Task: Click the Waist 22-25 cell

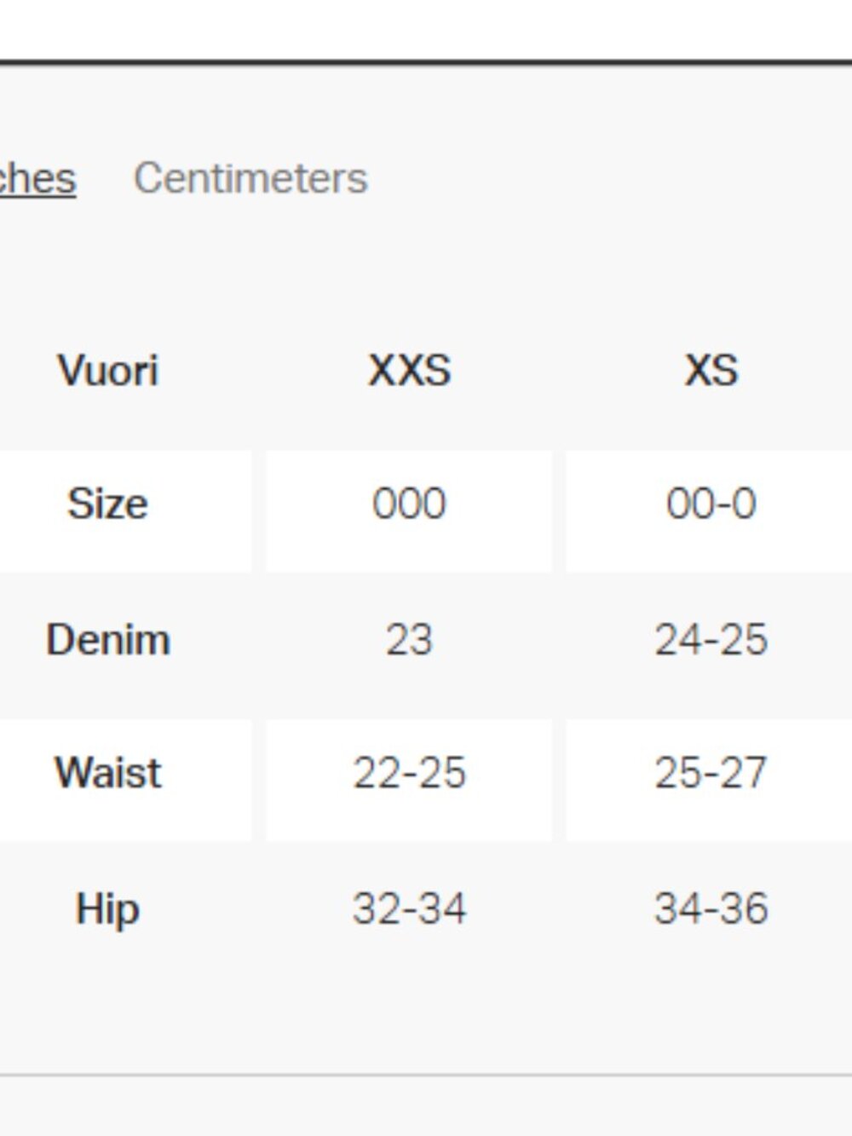Action: 409,780
